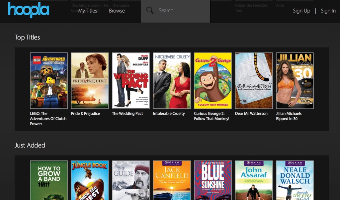Open The Guide cover in Just Added

tap(131, 180)
